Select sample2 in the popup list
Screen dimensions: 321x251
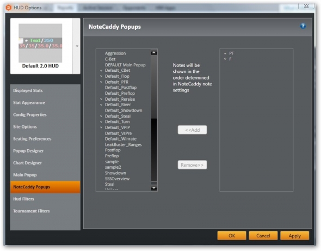click(113, 167)
